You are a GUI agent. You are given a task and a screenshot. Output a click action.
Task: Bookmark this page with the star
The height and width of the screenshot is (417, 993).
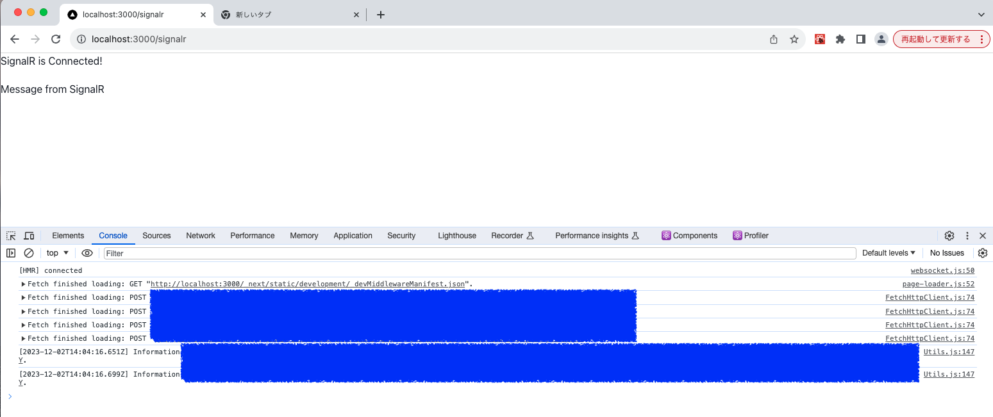794,39
